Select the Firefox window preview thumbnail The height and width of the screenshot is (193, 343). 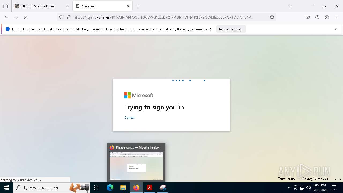pyautogui.click(x=136, y=163)
